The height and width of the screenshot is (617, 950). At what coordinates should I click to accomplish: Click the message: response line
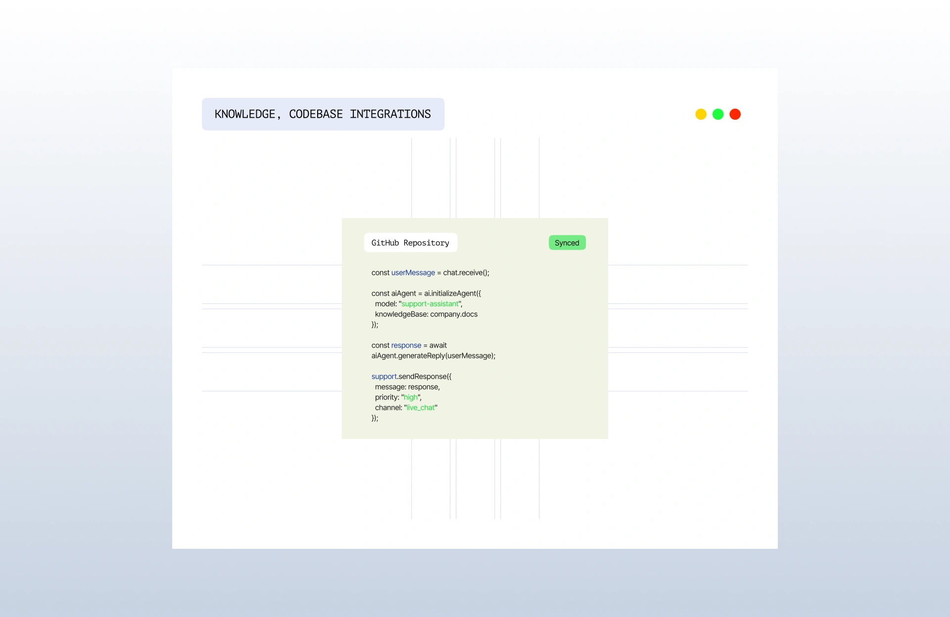tap(407, 387)
